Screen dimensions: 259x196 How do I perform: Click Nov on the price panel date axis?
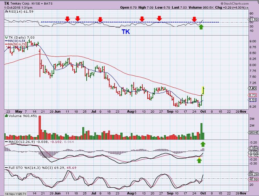(243, 111)
